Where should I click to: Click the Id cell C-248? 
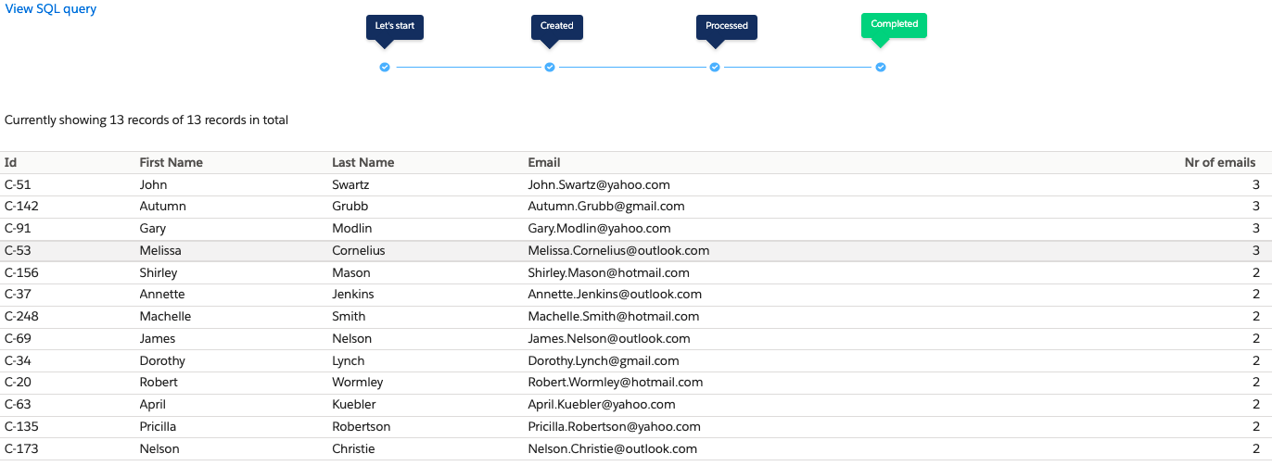click(x=21, y=317)
